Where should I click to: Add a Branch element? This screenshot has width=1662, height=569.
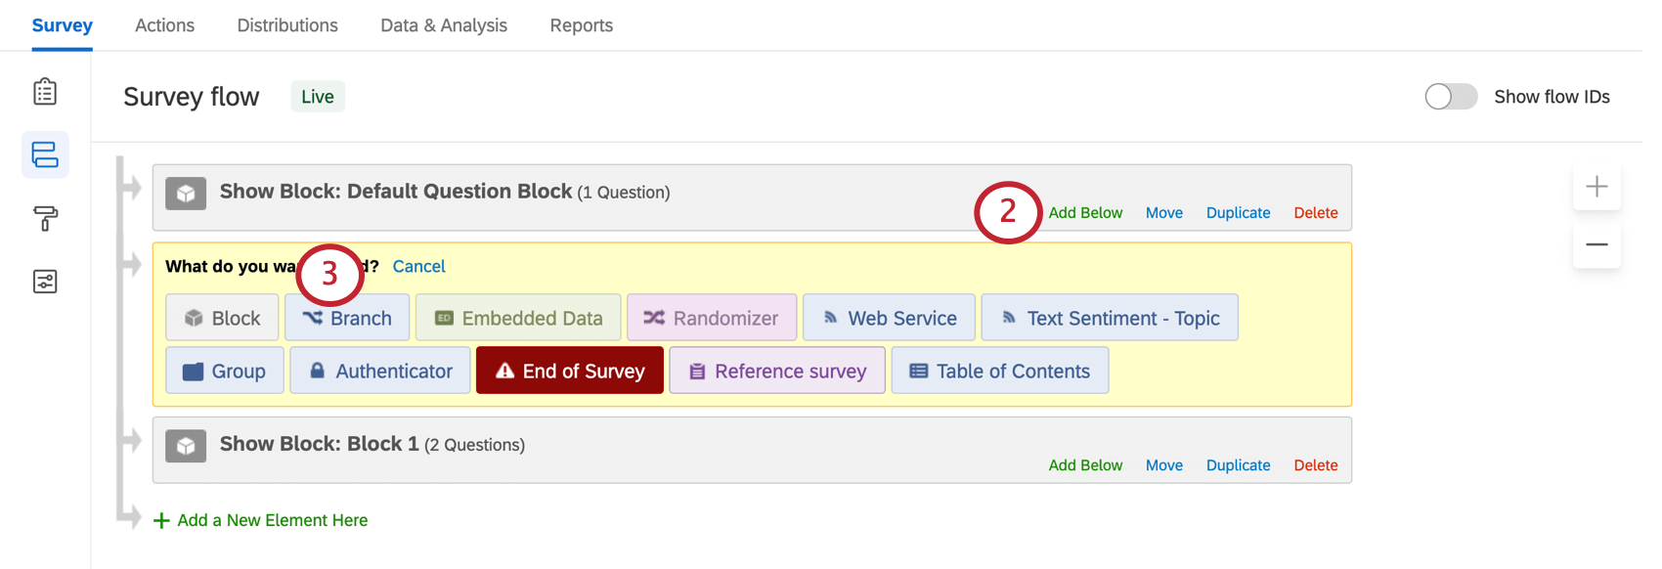click(347, 319)
